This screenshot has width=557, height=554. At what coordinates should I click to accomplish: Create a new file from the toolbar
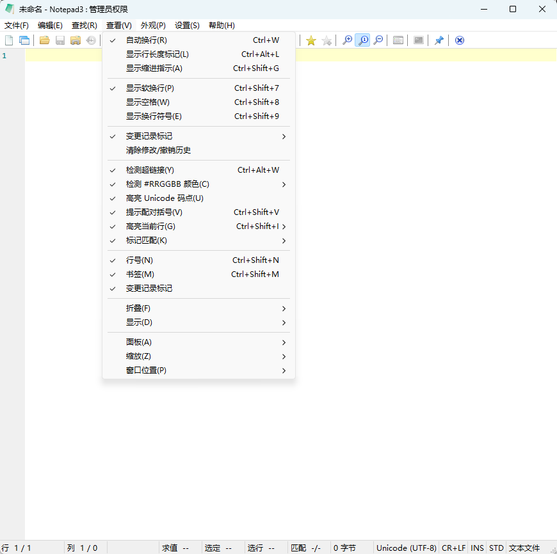click(x=9, y=40)
